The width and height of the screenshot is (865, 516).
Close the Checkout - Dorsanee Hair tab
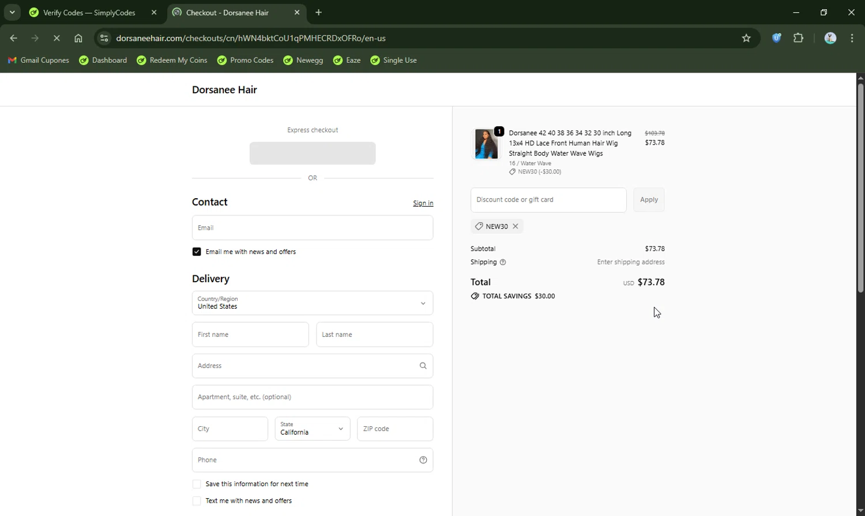(x=297, y=13)
